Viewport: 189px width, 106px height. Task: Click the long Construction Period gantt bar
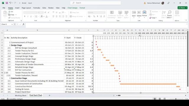[x=148, y=84]
